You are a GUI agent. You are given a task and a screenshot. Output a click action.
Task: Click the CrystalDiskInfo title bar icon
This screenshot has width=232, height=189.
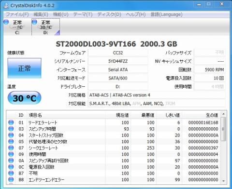coord(6,5)
